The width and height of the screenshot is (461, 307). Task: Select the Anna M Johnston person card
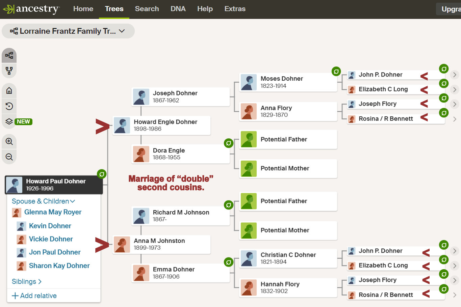point(161,244)
